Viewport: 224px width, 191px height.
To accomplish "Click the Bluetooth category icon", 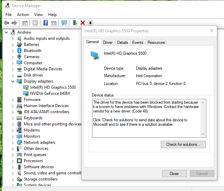I will pos(19,51).
